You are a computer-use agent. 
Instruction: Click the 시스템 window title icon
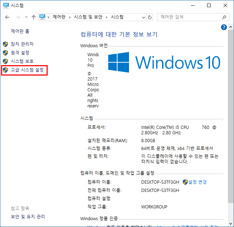point(6,5)
